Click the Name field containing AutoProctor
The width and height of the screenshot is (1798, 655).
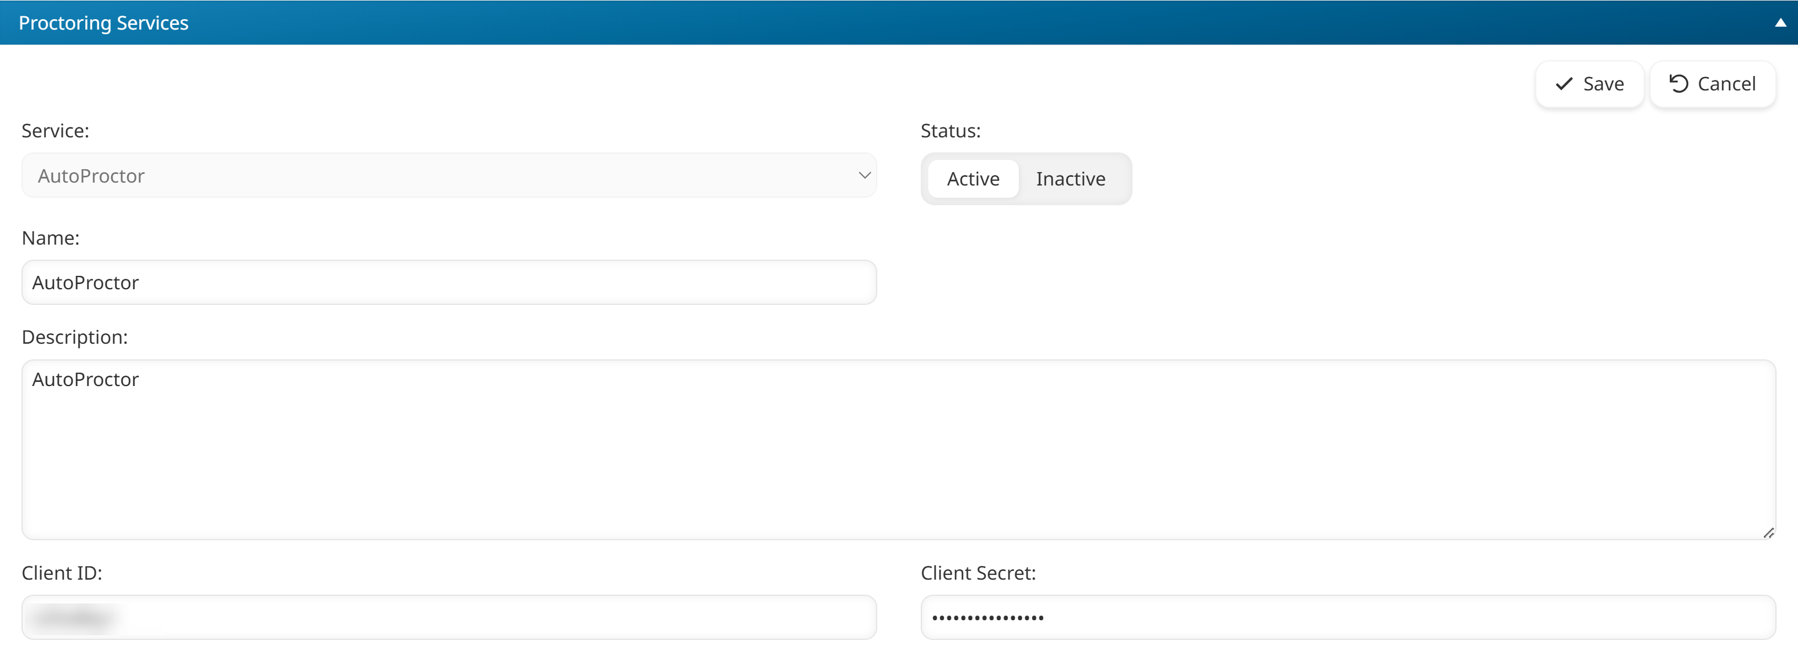pyautogui.click(x=449, y=282)
